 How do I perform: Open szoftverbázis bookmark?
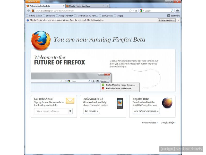[x=106, y=16]
